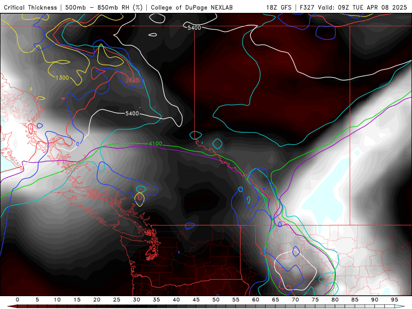Image resolution: width=412 pixels, height=309 pixels.
Task: Click colorbar scale value '40'
Action: (x=176, y=300)
